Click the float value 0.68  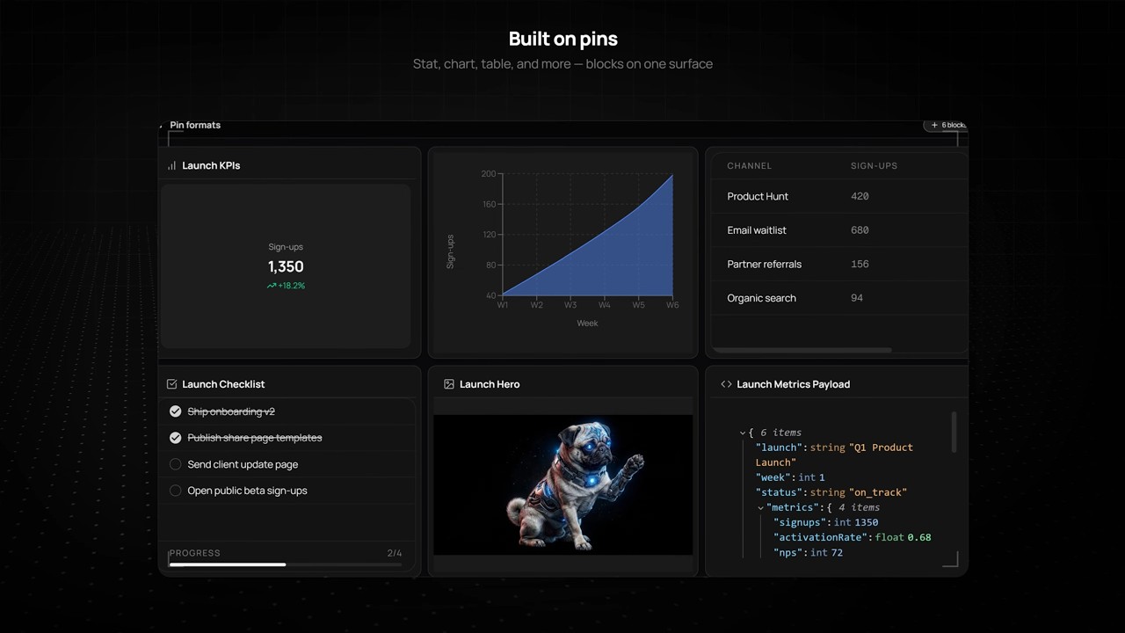pyautogui.click(x=919, y=537)
